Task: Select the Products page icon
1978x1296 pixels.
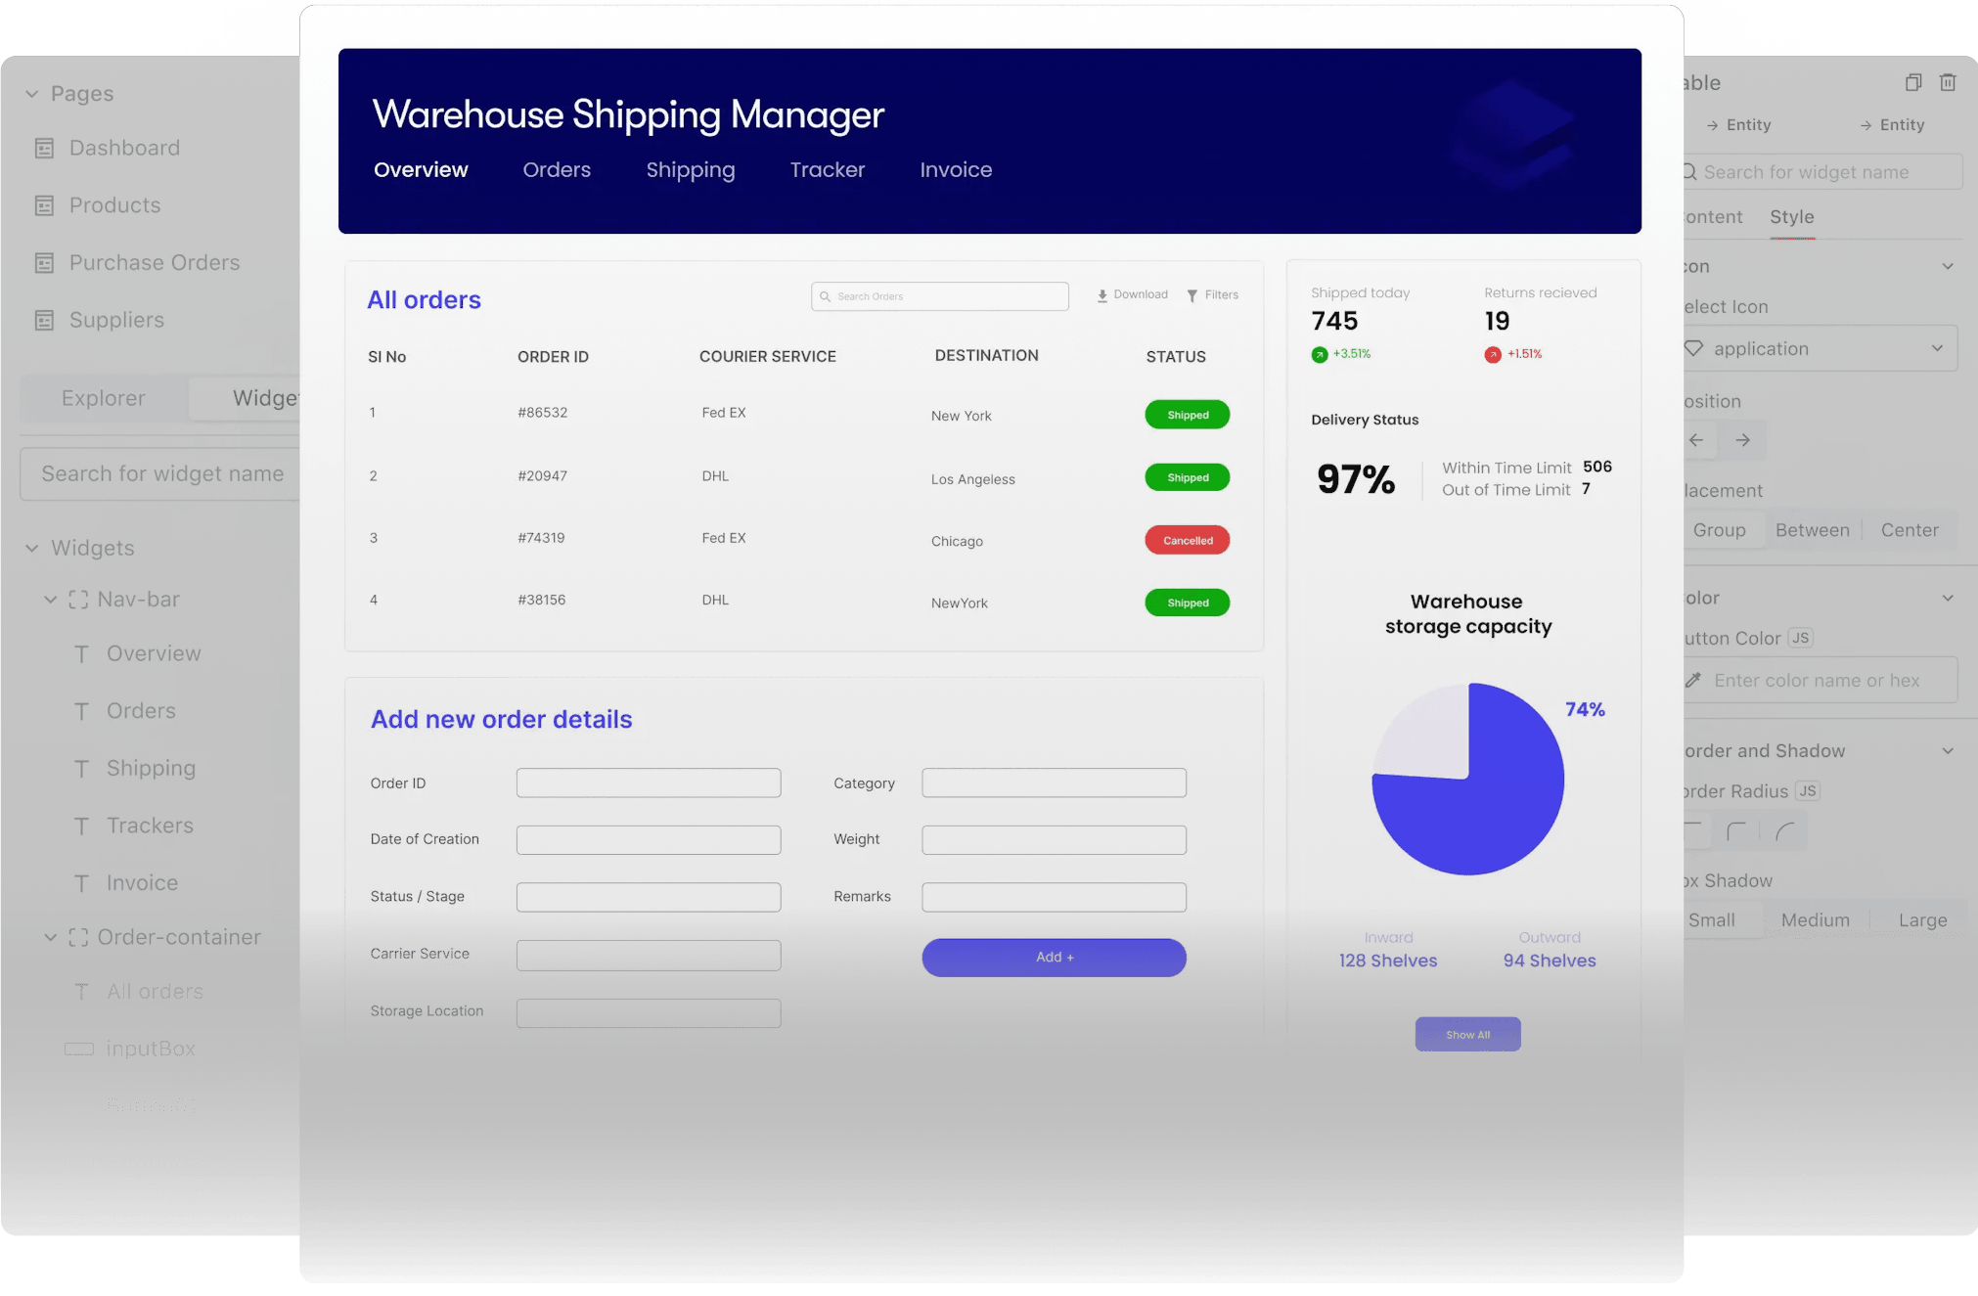Action: 44,205
